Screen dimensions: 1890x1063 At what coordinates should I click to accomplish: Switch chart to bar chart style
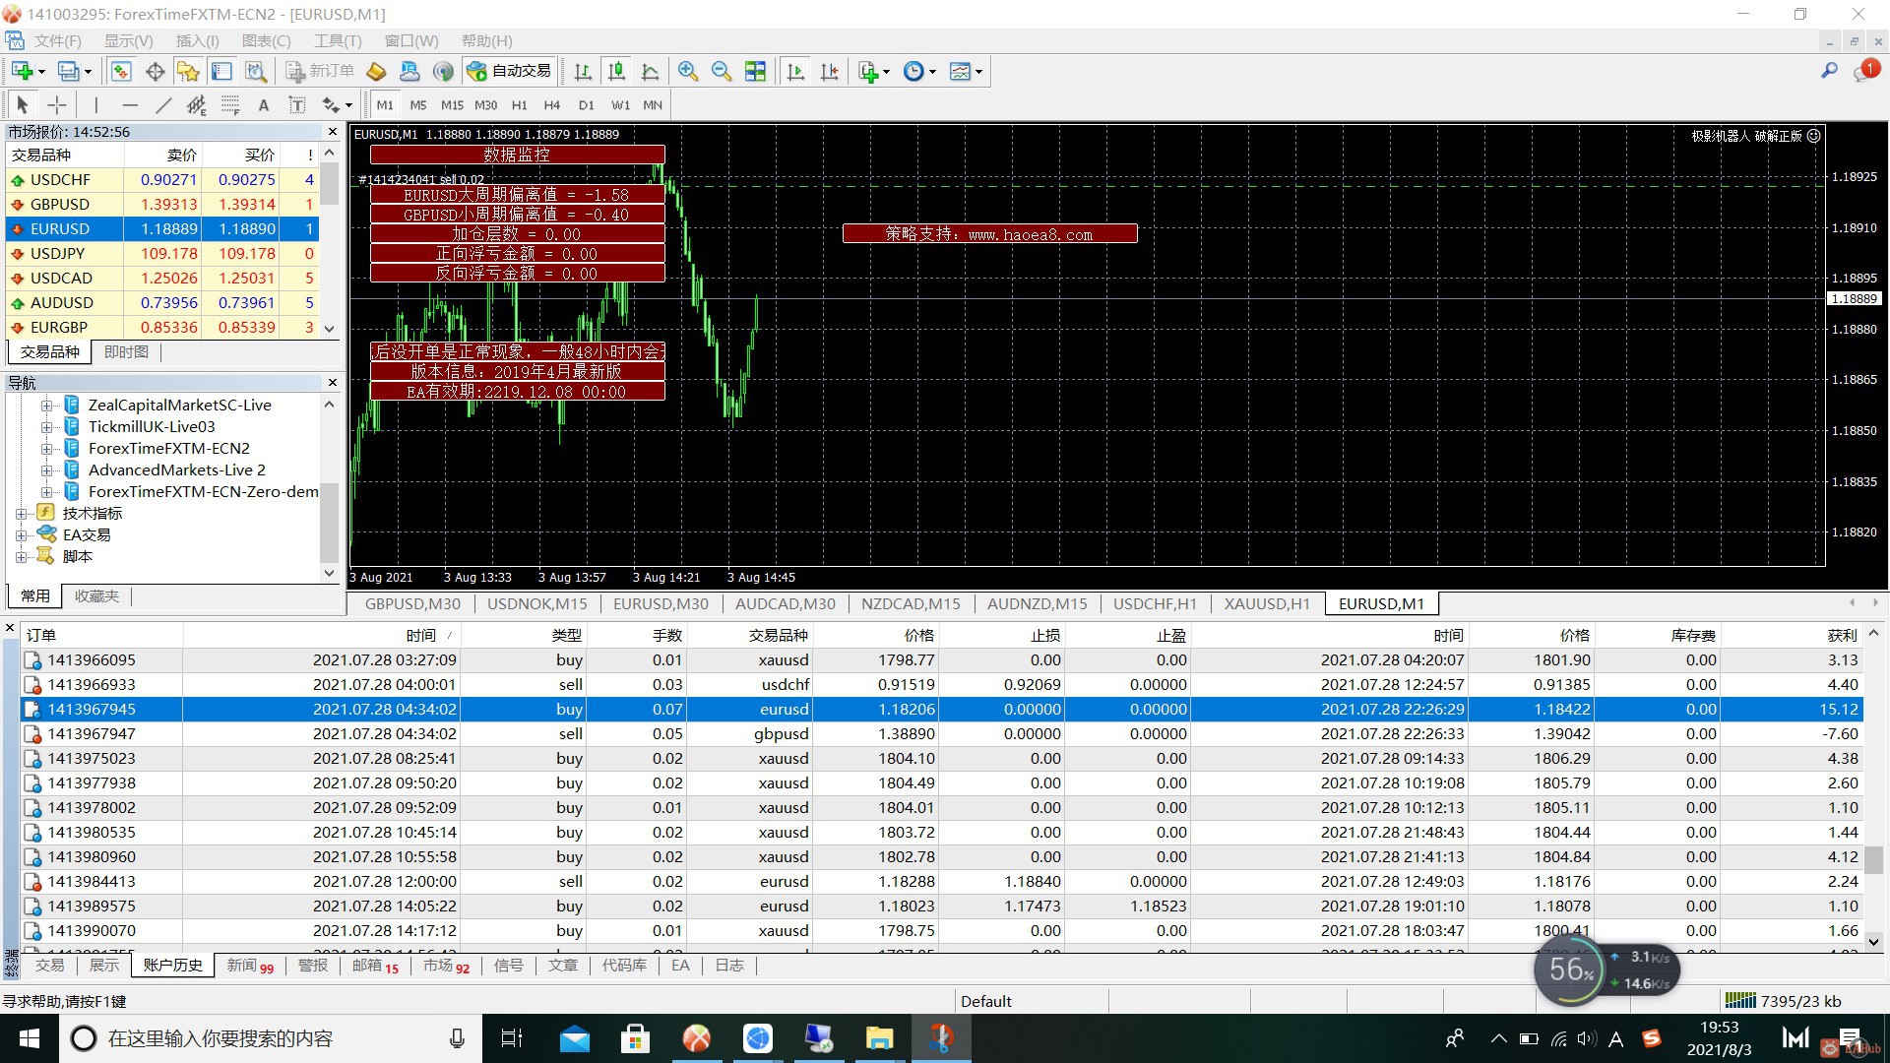pos(583,71)
